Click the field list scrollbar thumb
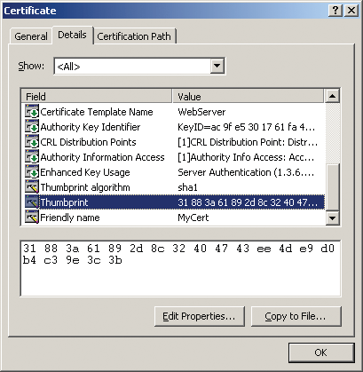 coord(332,187)
